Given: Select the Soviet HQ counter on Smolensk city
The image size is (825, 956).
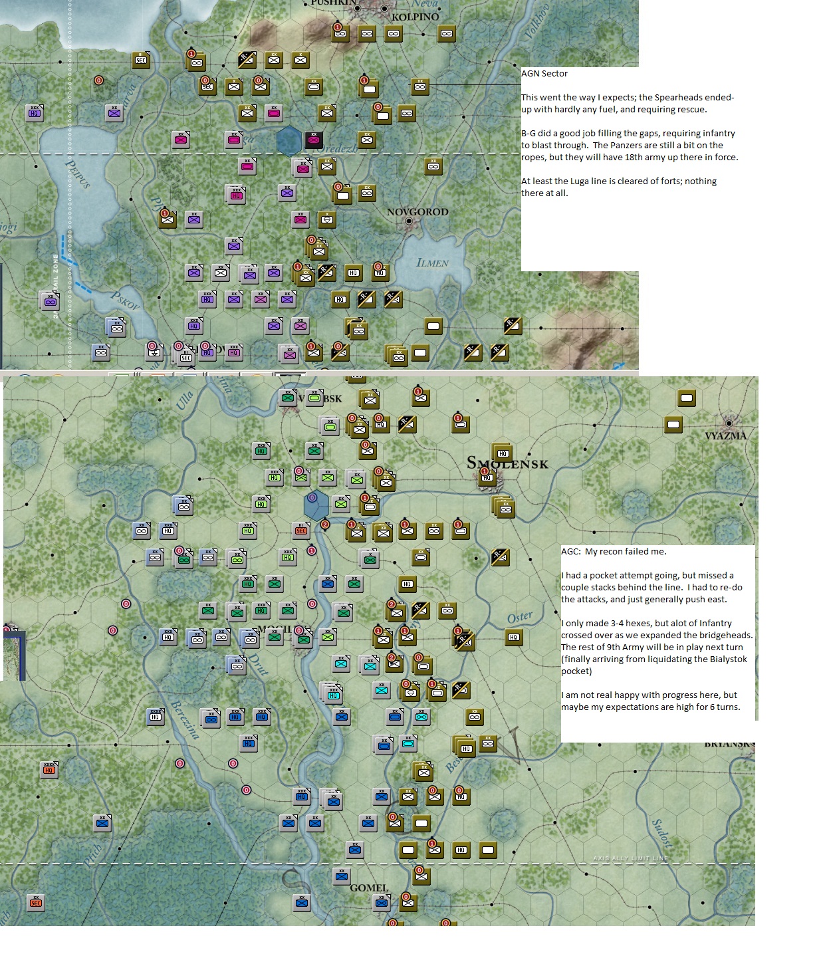Looking at the screenshot, I should pyautogui.click(x=487, y=477).
